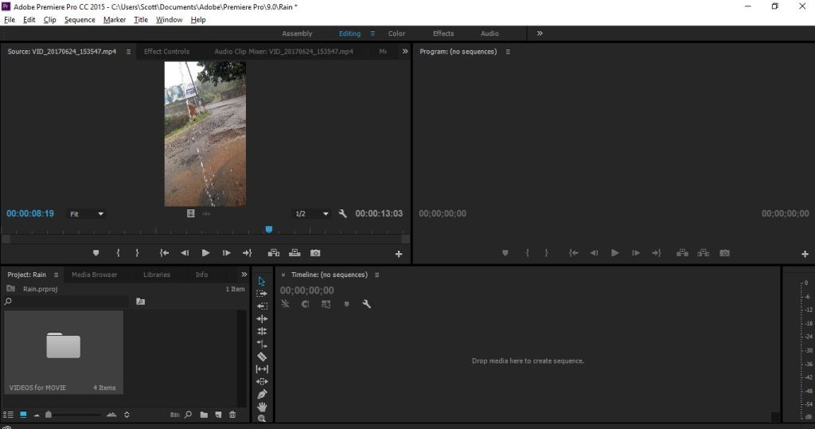Click the Source monitor playhead marker
This screenshot has width=815, height=429.
point(269,229)
